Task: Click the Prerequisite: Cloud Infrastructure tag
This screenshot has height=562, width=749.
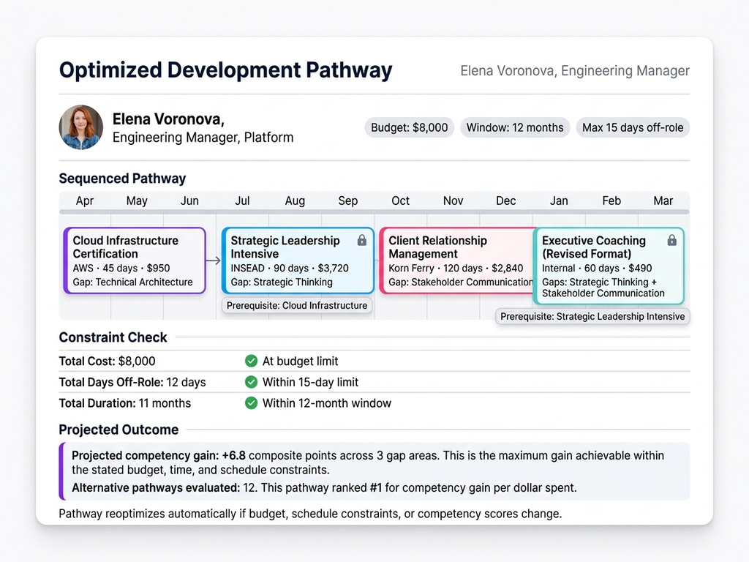Action: pyautogui.click(x=297, y=306)
